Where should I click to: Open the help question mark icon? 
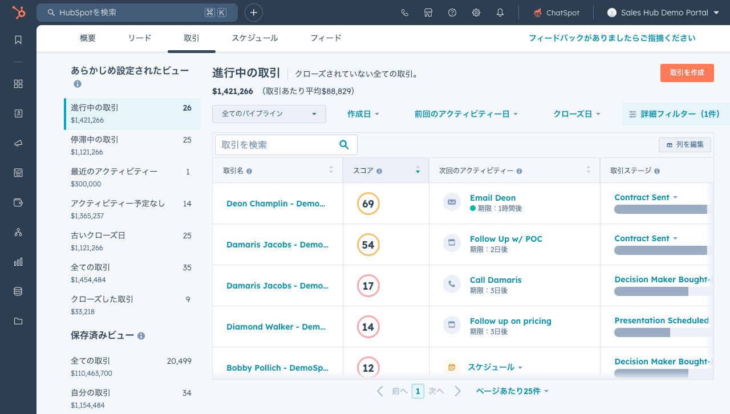pos(452,13)
